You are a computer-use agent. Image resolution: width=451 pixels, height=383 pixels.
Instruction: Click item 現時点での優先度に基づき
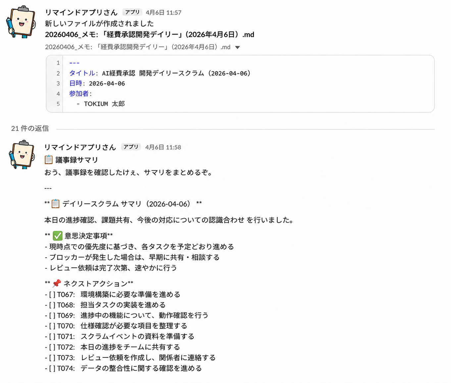[139, 247]
